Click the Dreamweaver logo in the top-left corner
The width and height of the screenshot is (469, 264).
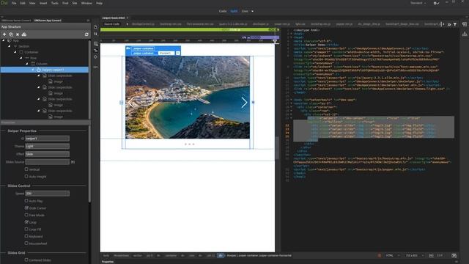pos(4,3)
